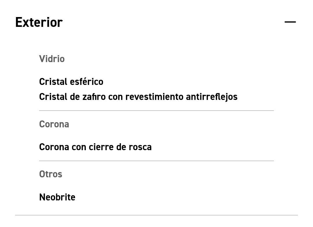This screenshot has height=227, width=313.
Task: Click the "Cristal esférico" specification line
Action: [71, 82]
